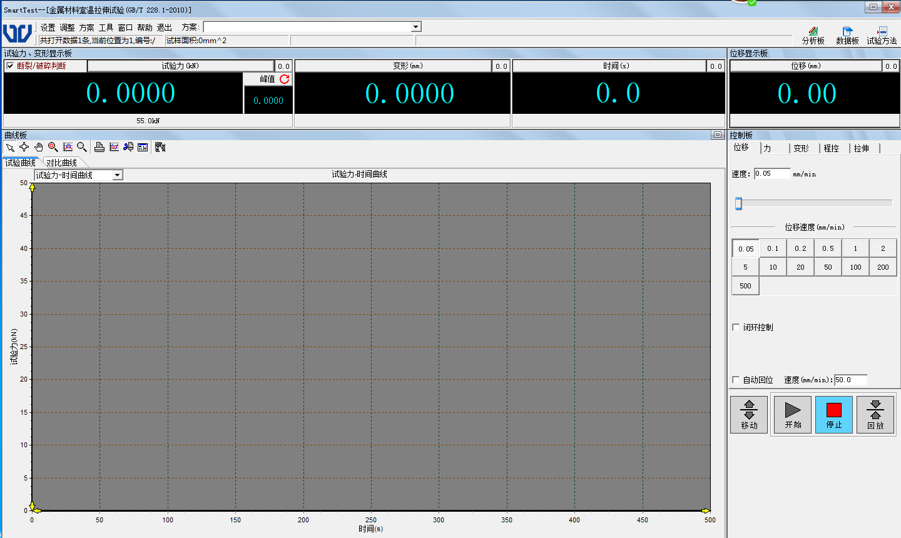Enable the 闭环控制 checkbox
Viewport: 901px width, 538px height.
[x=736, y=327]
